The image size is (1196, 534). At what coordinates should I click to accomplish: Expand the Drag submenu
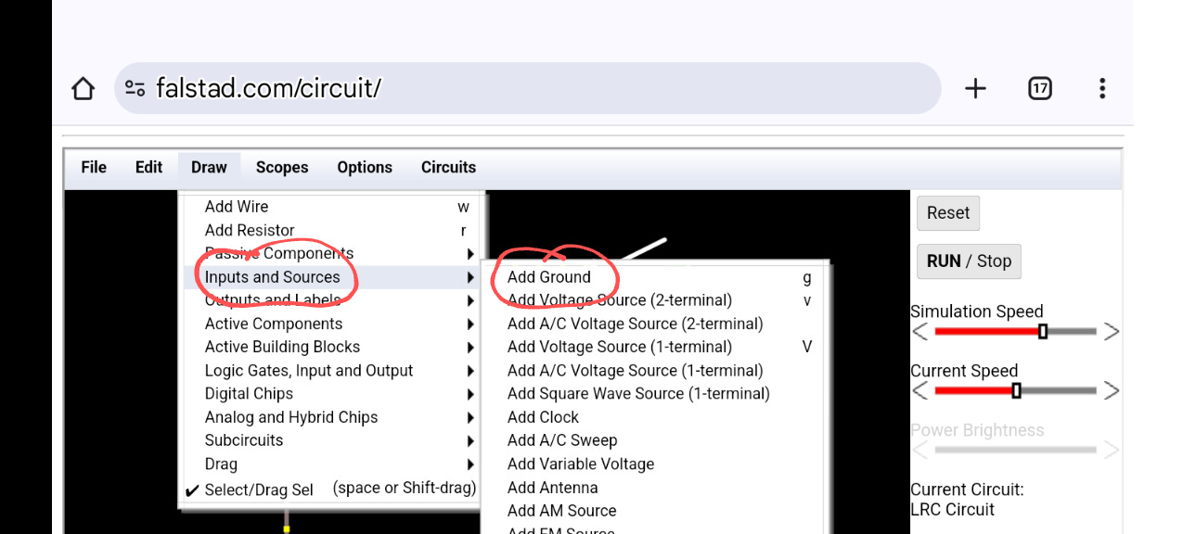331,464
